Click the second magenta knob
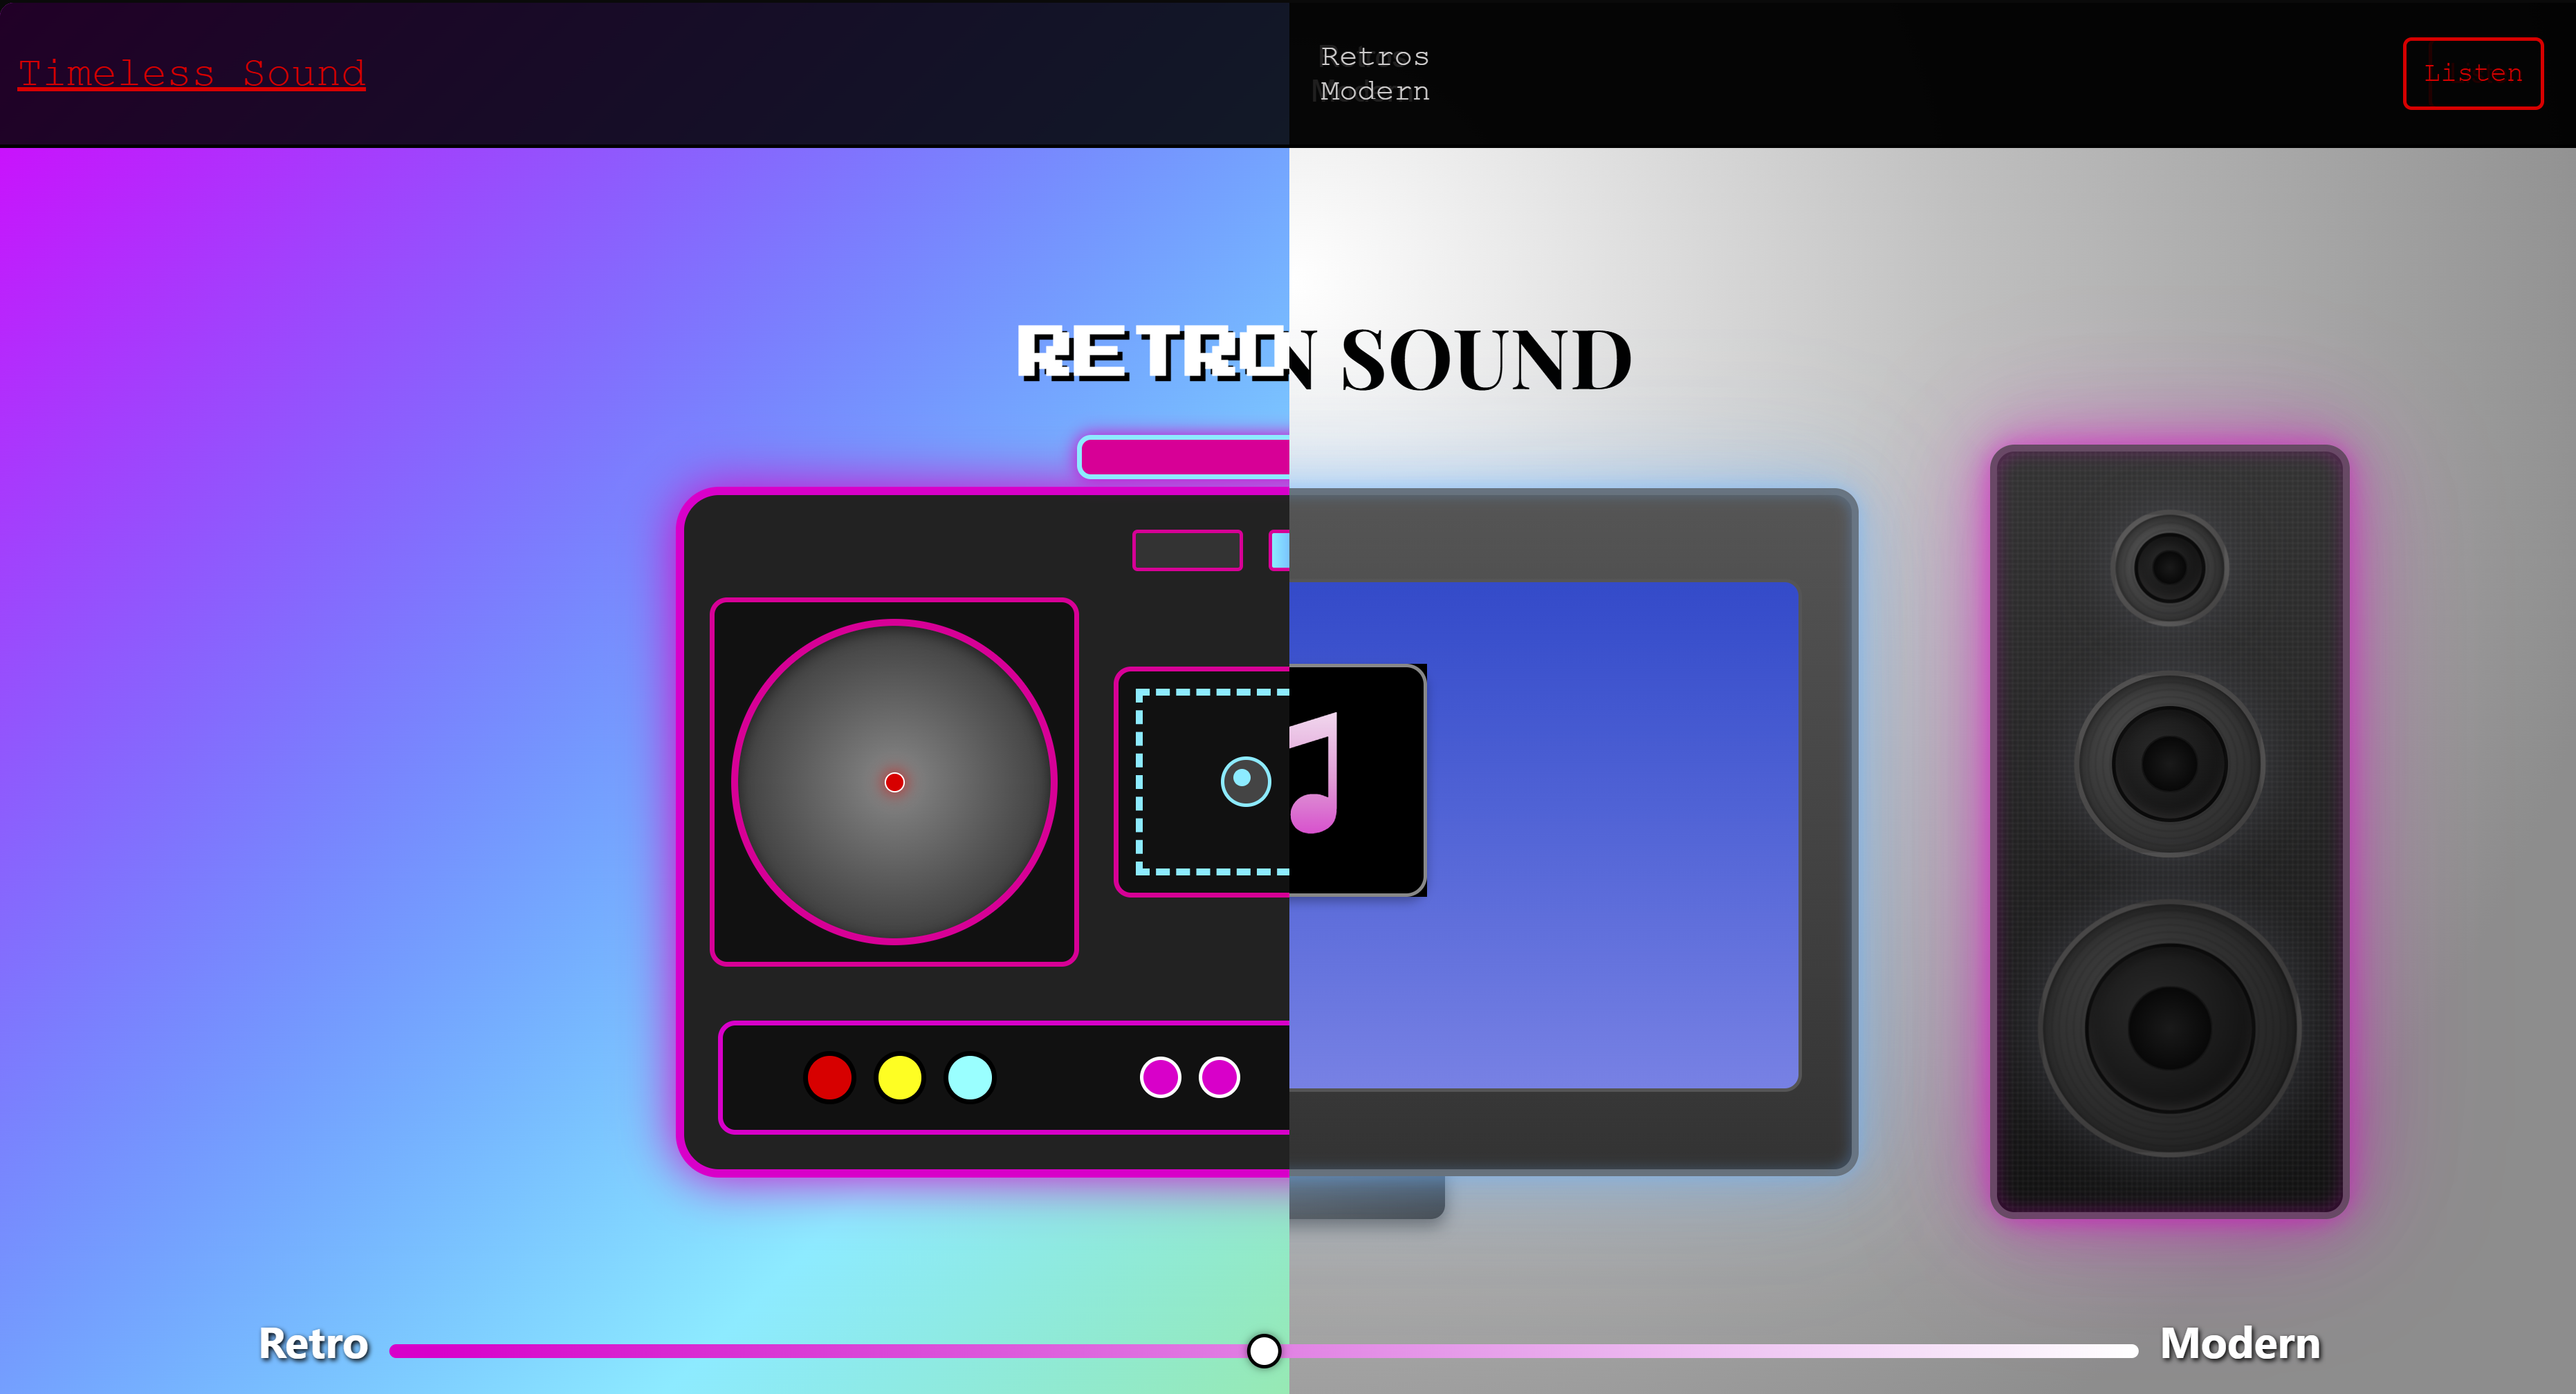2576x1394 pixels. pyautogui.click(x=1219, y=1077)
